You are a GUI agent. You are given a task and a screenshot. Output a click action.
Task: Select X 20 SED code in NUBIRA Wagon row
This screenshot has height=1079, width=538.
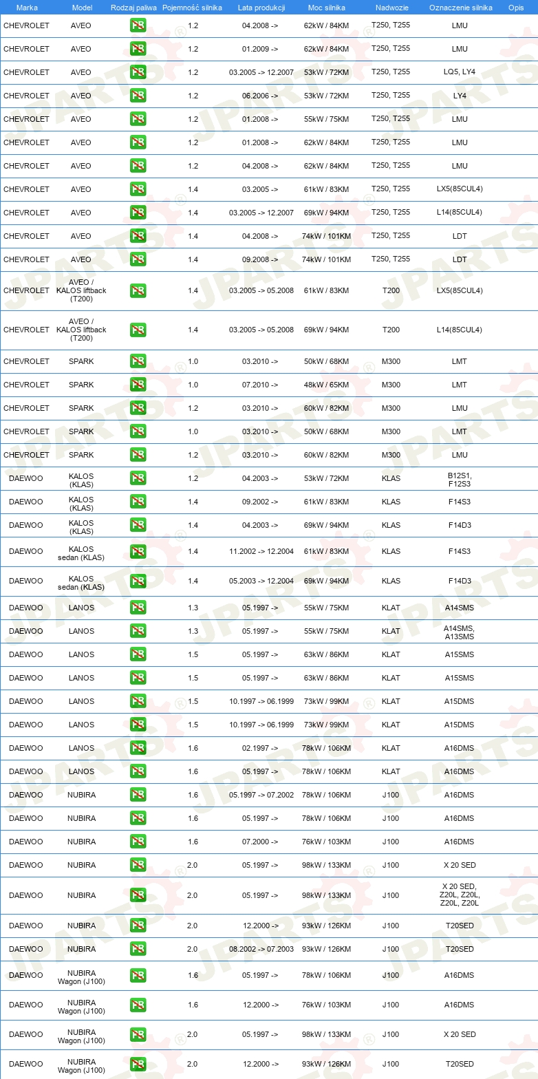tap(460, 1034)
